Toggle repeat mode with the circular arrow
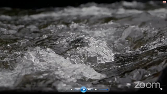The image size is (167, 94). pos(65,90)
